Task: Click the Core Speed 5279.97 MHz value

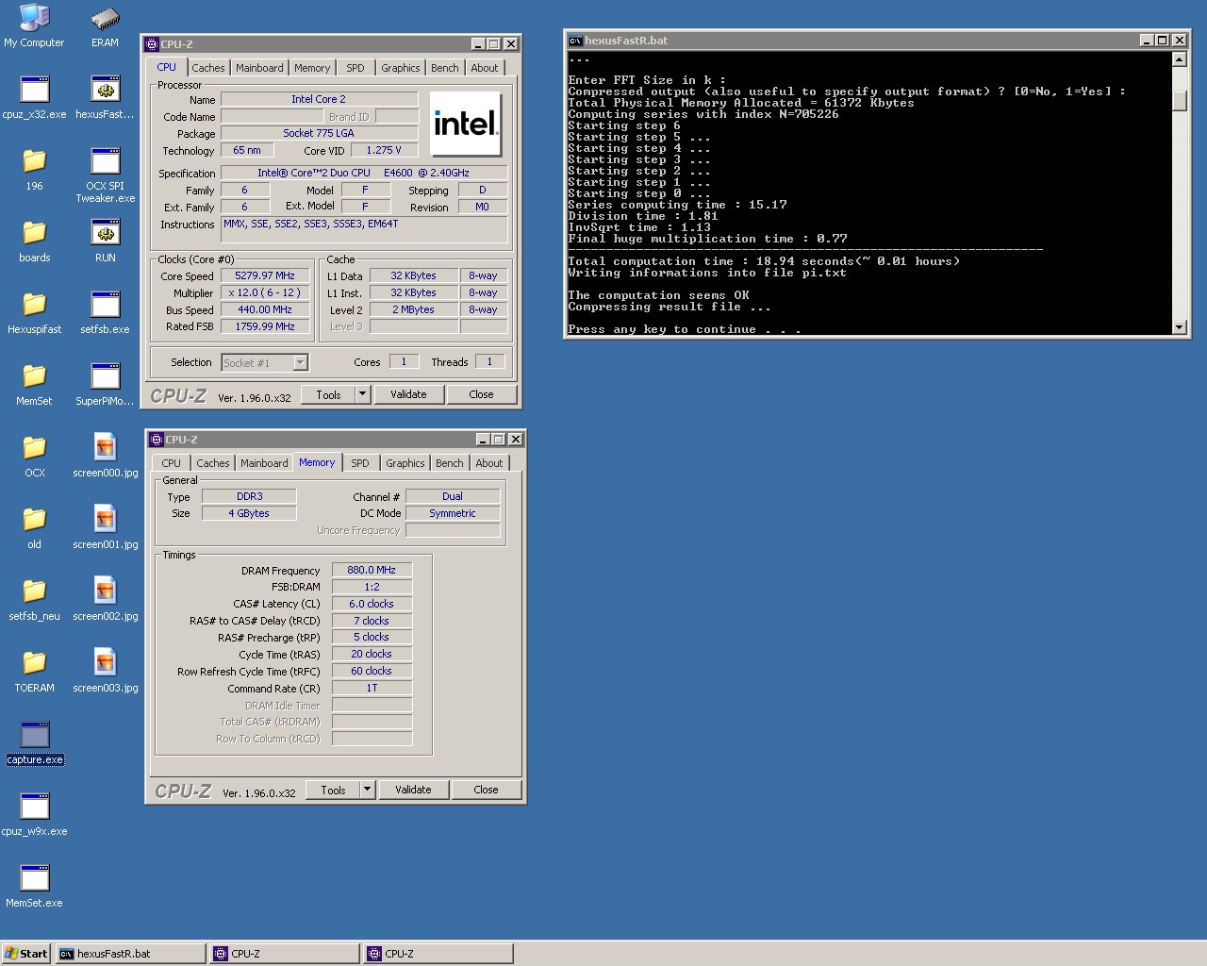Action: pyautogui.click(x=265, y=275)
